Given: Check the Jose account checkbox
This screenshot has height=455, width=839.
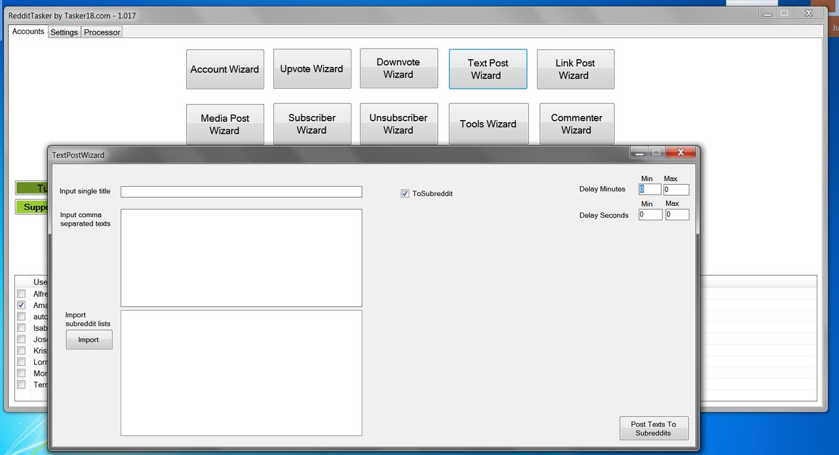Looking at the screenshot, I should 21,339.
